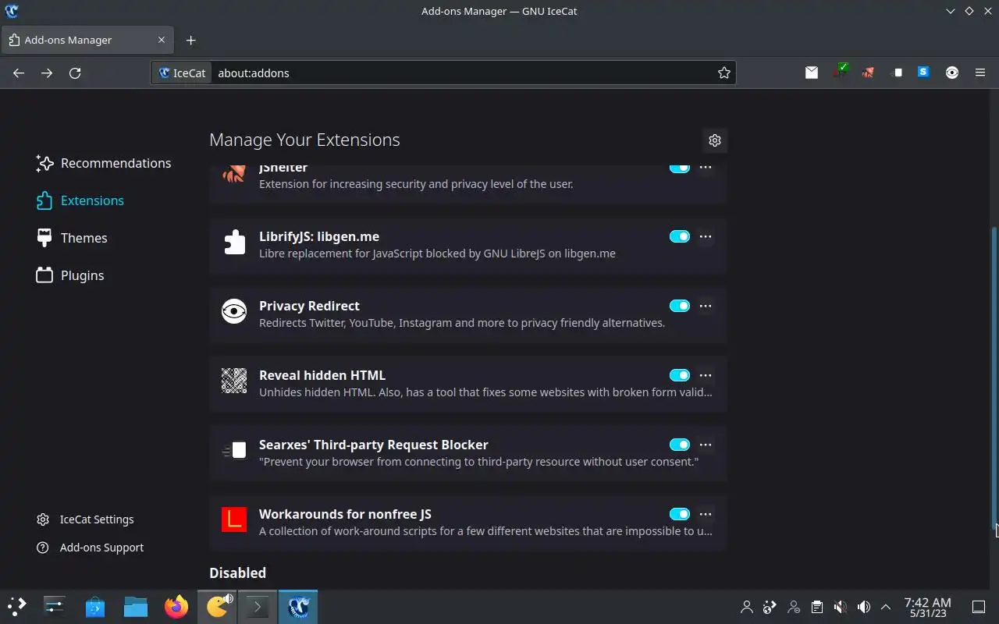The height and width of the screenshot is (624, 999).
Task: Expand hidden system tray icons
Action: 886,607
